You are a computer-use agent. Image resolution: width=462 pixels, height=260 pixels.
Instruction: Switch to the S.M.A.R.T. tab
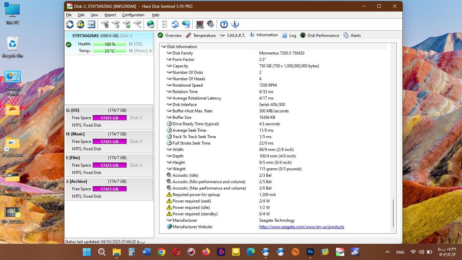coord(232,35)
